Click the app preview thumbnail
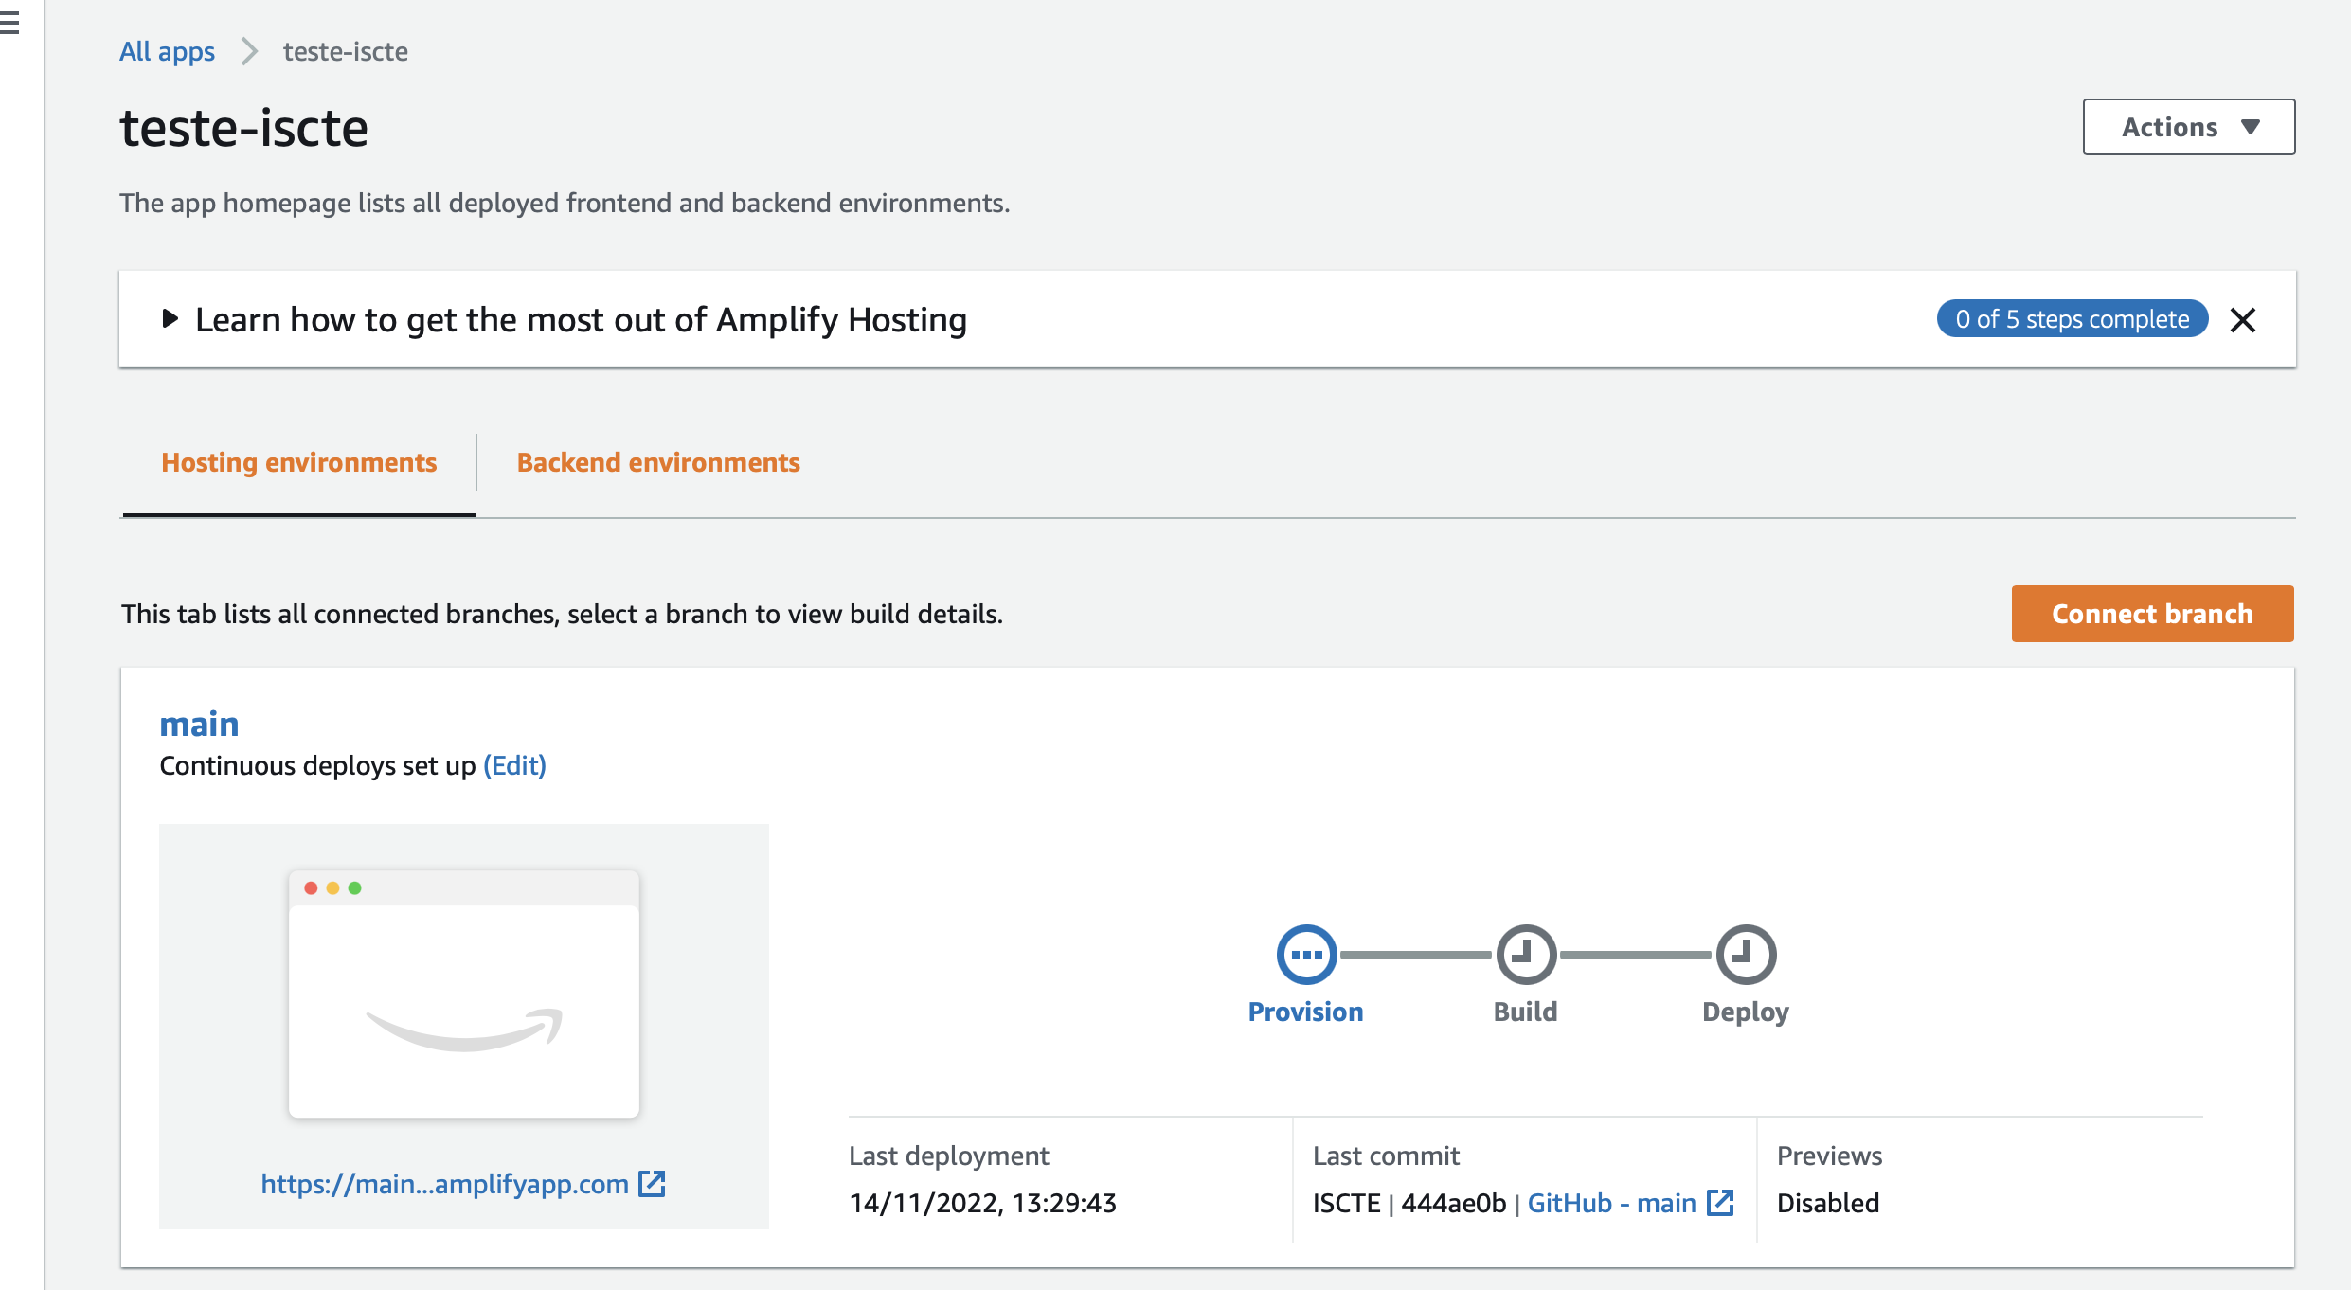This screenshot has width=2351, height=1290. pyautogui.click(x=464, y=994)
